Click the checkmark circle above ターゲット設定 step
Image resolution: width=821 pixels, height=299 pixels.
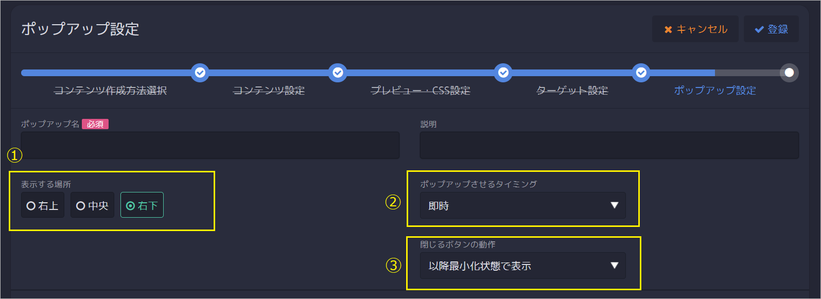pos(641,73)
